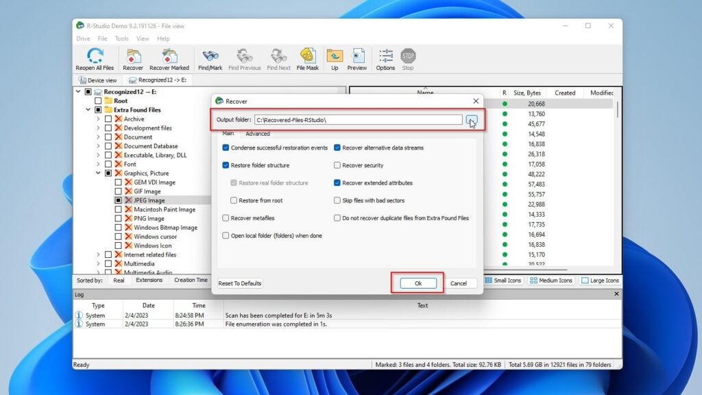Expand the Document Database node

pos(98,146)
